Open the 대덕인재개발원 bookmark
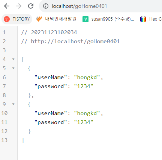The height and width of the screenshot is (160, 162). tap(56, 19)
